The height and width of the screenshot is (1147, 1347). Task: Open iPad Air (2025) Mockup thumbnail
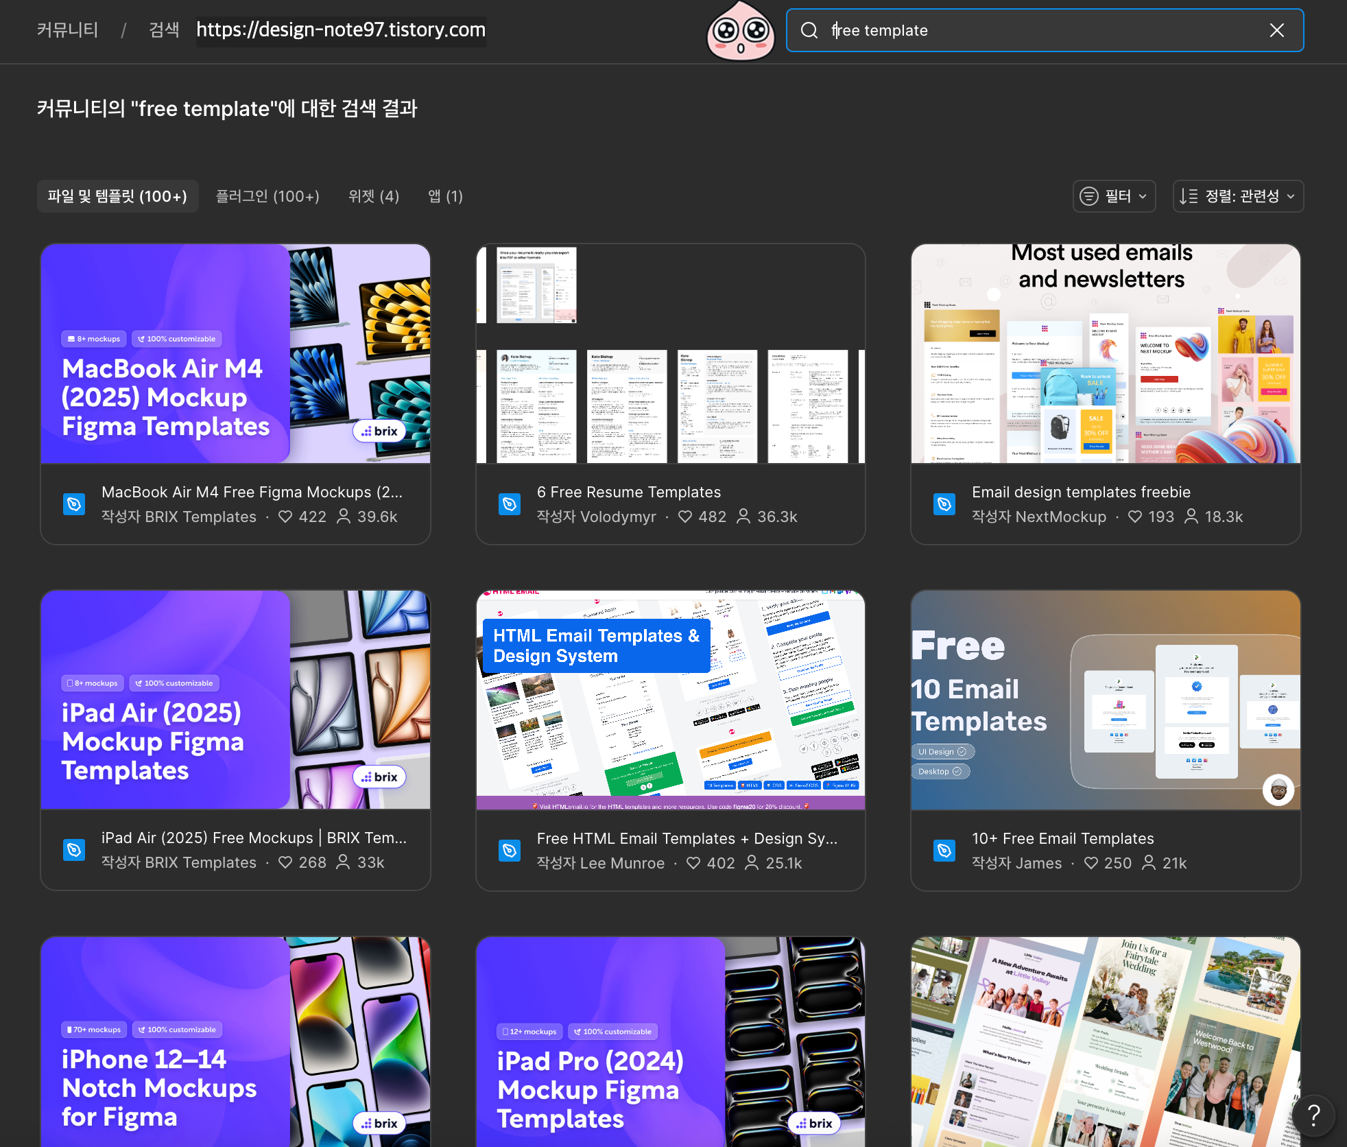coord(235,700)
